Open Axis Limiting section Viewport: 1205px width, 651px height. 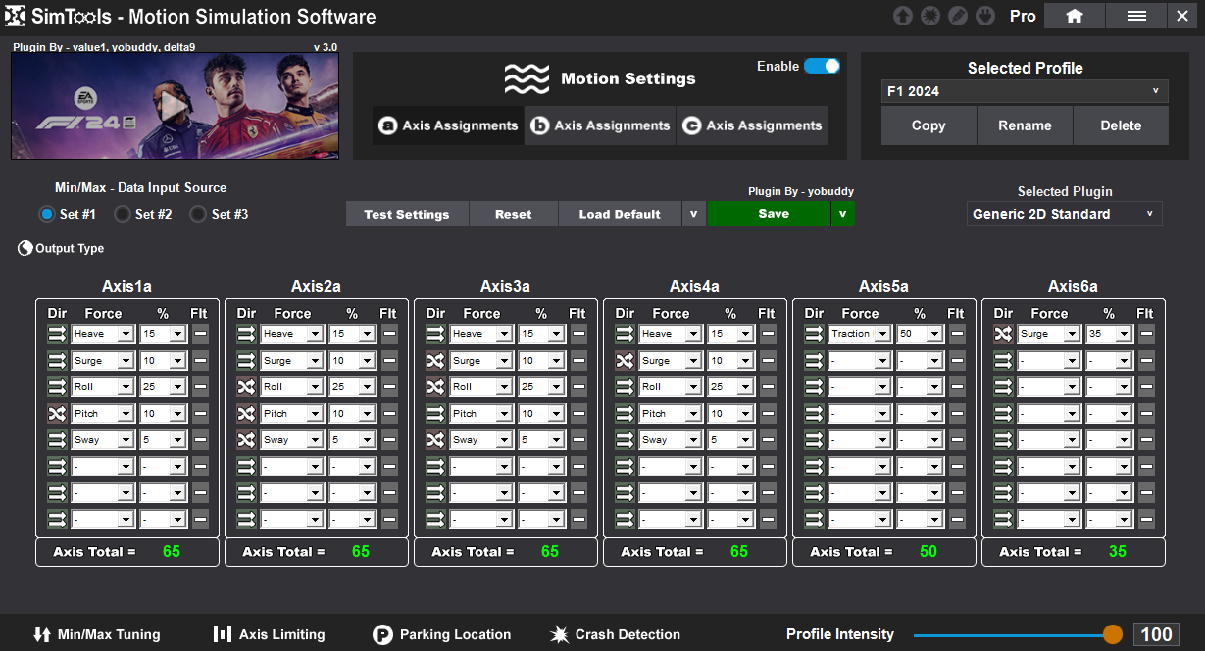(269, 634)
